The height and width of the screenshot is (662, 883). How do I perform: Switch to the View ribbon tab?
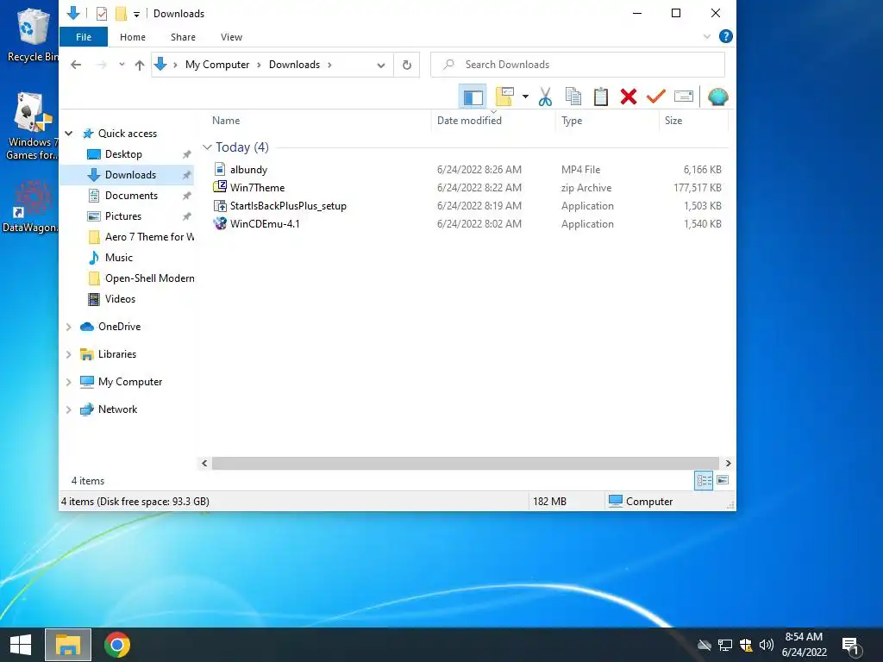pos(231,37)
